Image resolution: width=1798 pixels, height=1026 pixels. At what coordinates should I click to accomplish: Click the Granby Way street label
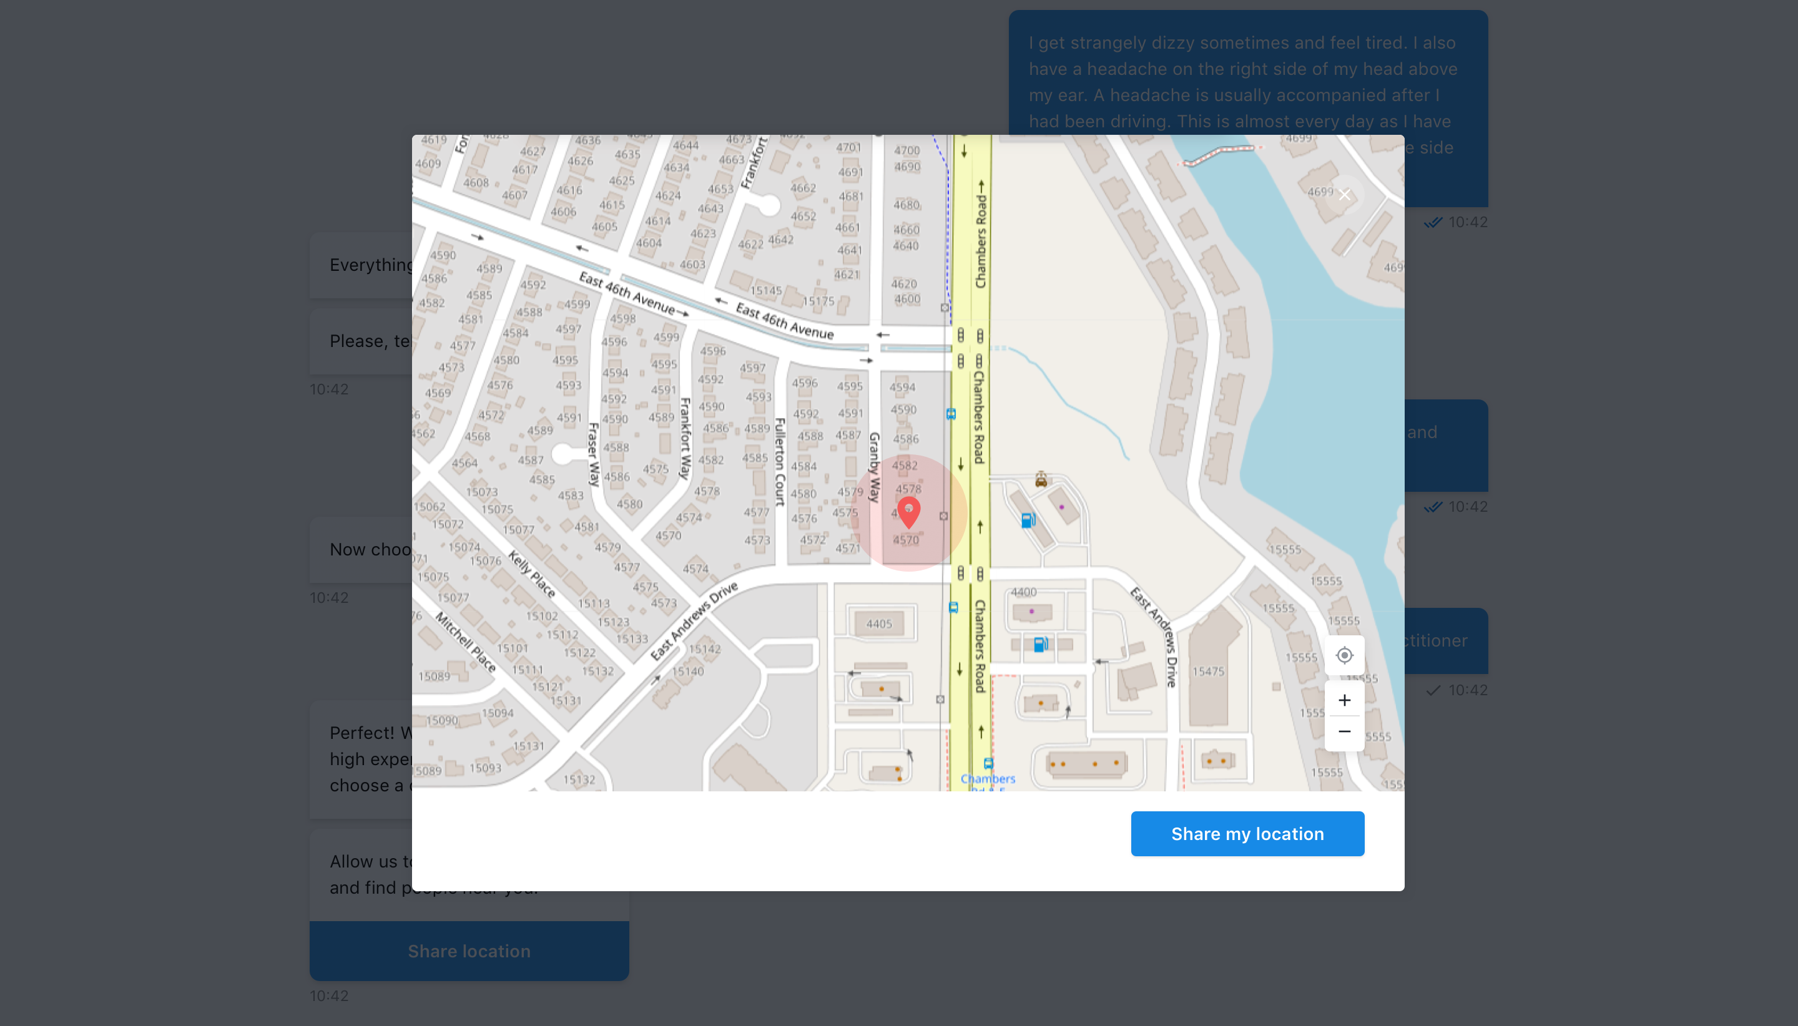875,467
